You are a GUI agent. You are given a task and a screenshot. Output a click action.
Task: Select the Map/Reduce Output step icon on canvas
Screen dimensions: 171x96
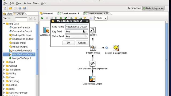92,79
